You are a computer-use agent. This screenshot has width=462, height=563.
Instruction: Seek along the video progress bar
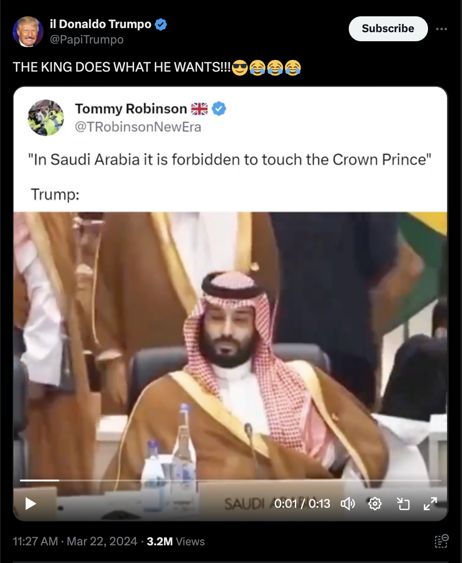pos(231,480)
